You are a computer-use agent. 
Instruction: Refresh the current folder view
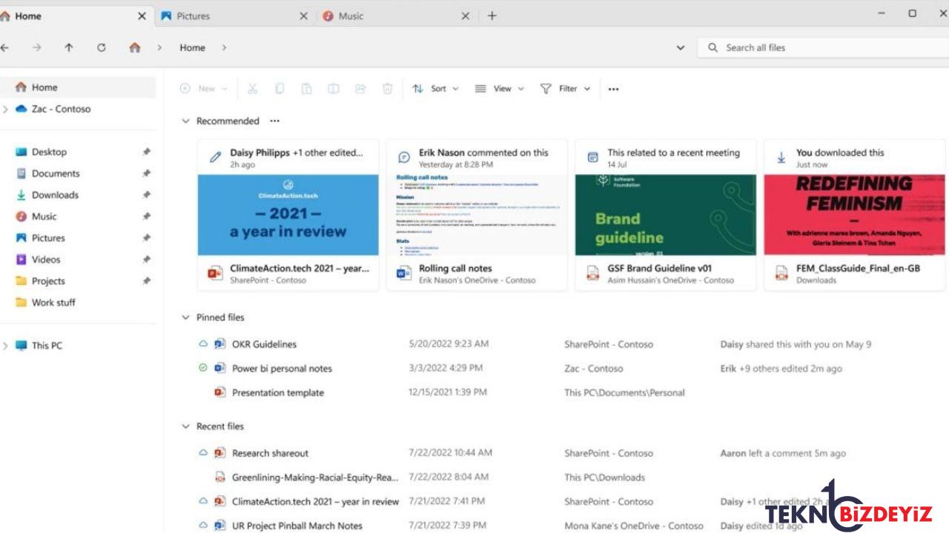(x=102, y=47)
